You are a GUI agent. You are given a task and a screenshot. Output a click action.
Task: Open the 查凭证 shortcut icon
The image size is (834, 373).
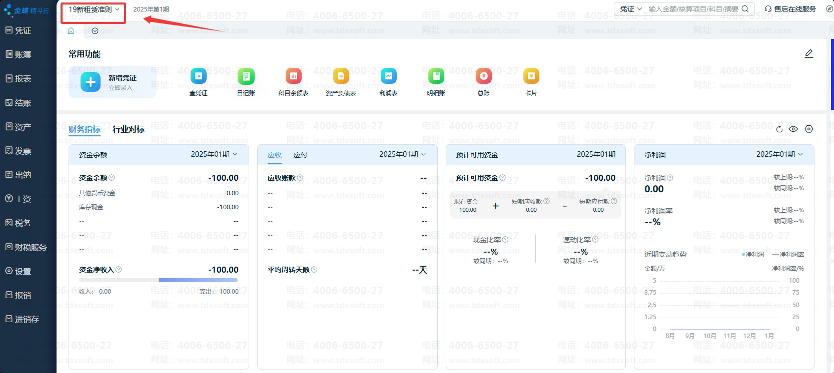[x=199, y=76]
